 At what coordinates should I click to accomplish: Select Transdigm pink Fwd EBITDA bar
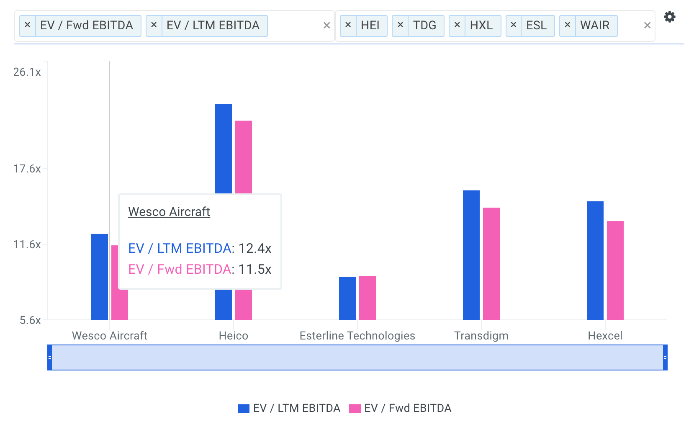pyautogui.click(x=491, y=264)
